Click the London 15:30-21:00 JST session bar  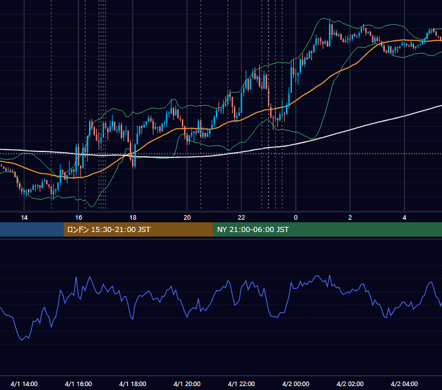coord(138,229)
